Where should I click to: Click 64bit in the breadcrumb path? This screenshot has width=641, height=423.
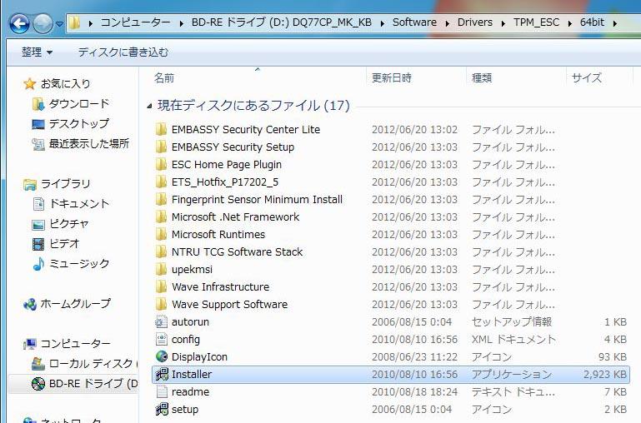click(592, 22)
